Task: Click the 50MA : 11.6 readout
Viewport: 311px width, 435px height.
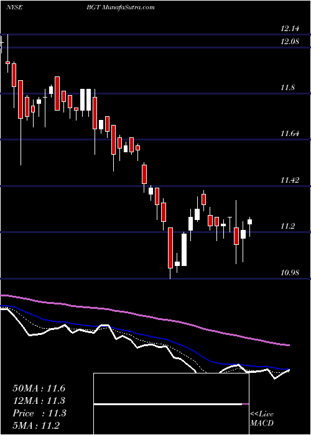Action: click(x=39, y=388)
